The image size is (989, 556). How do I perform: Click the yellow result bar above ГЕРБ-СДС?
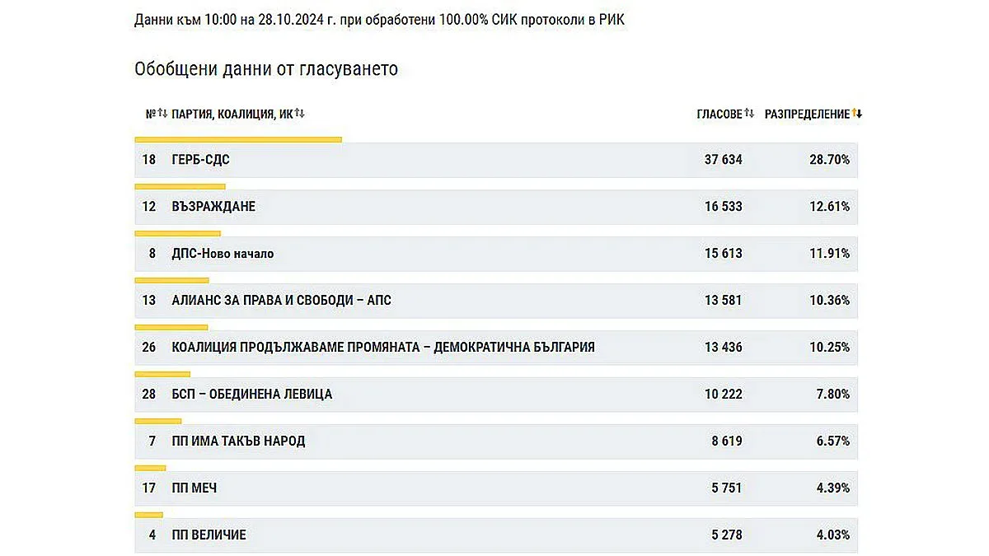click(238, 139)
